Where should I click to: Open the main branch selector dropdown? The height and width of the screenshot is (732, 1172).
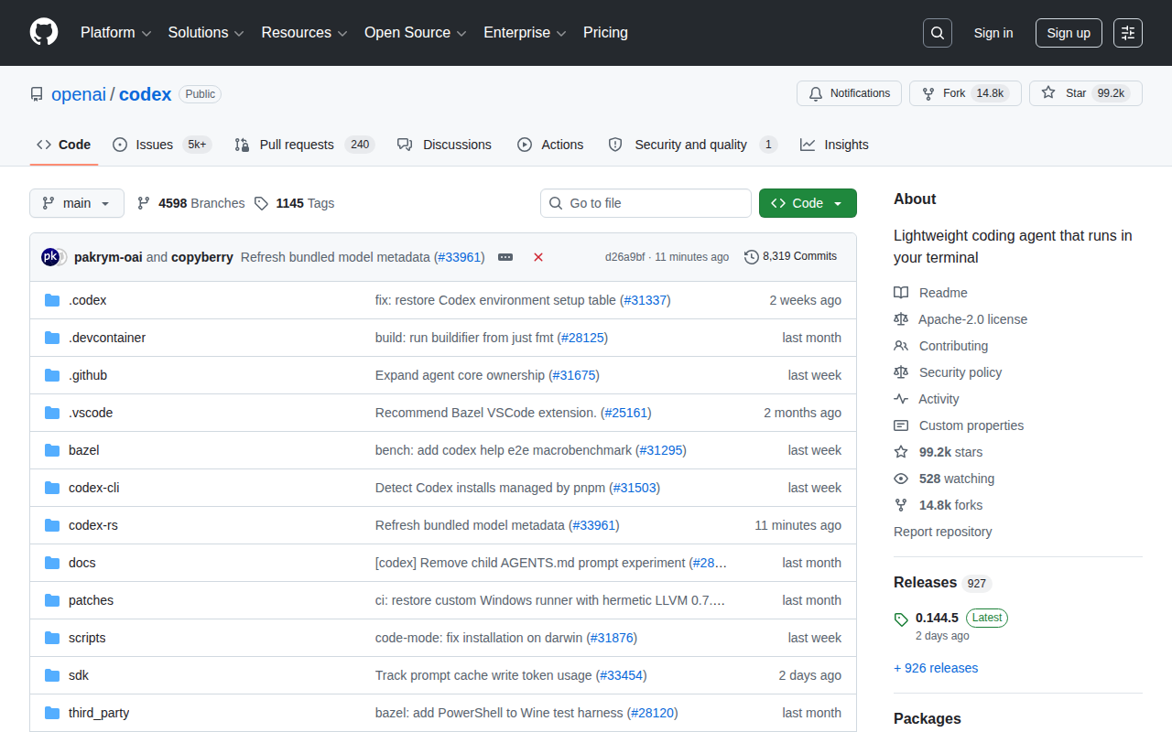point(77,203)
